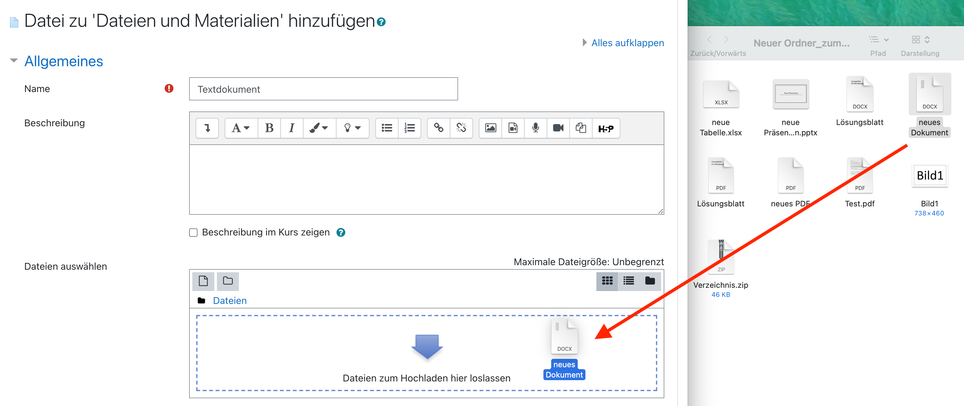This screenshot has width=964, height=406.
Task: Open the H5P insert button
Action: tap(605, 128)
